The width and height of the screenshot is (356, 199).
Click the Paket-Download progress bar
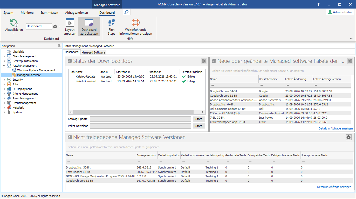coord(140,126)
